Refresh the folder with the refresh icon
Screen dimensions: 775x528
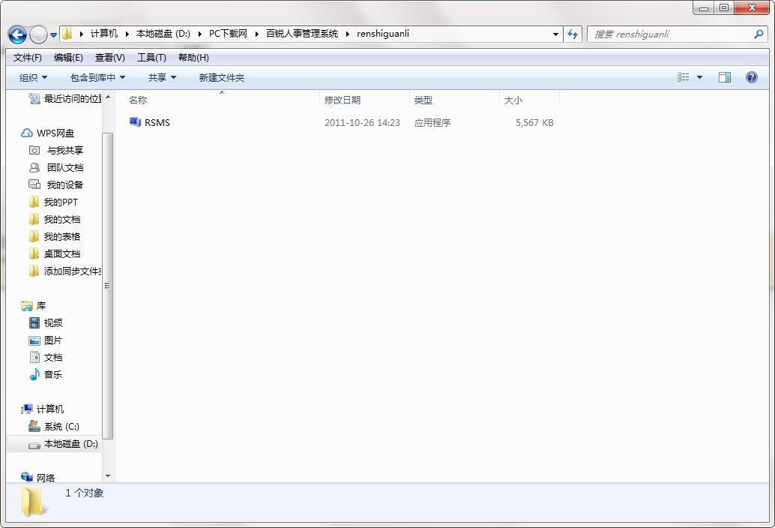pos(573,34)
